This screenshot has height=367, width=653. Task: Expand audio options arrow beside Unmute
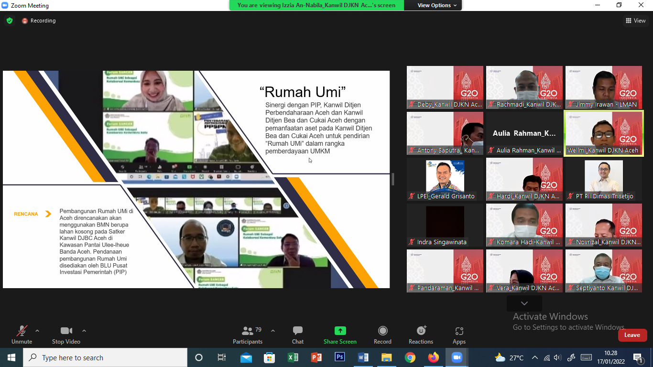37,331
